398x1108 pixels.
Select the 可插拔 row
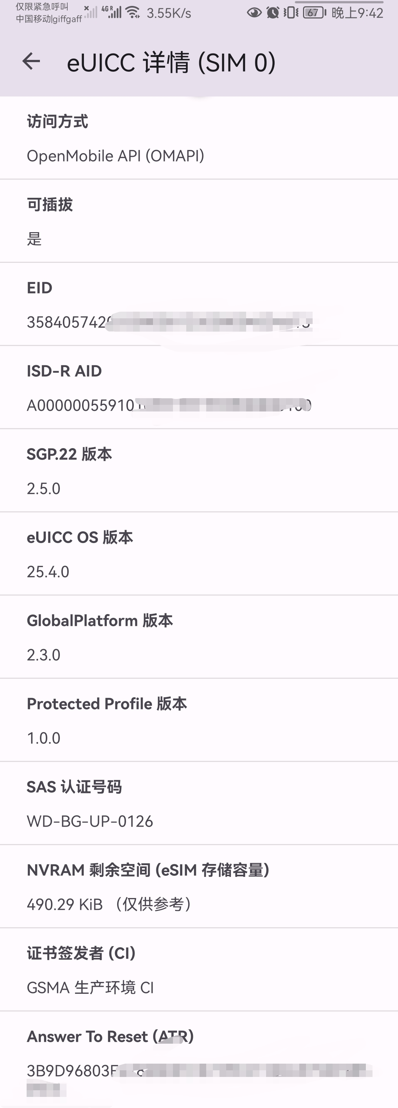199,221
